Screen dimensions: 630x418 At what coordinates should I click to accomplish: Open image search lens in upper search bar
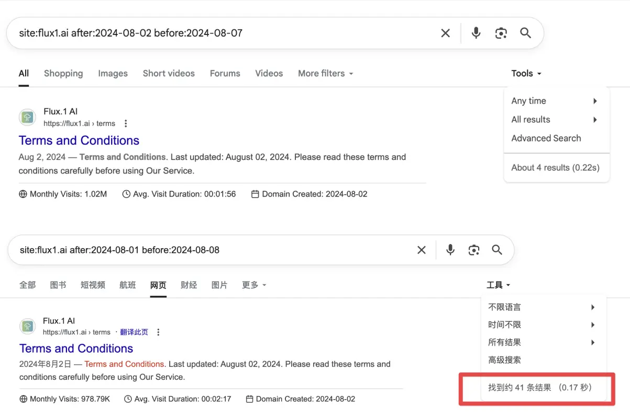click(x=501, y=33)
